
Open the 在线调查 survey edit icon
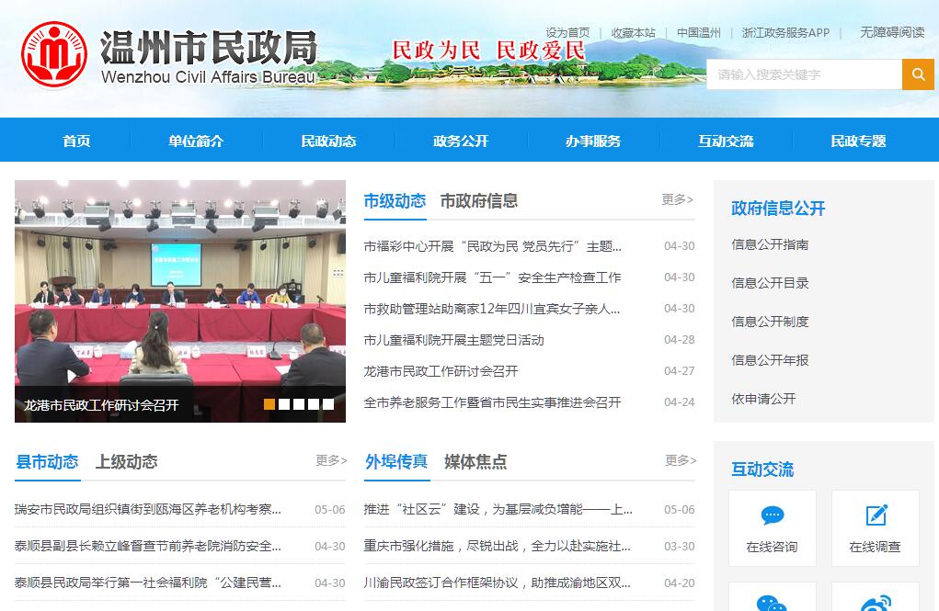(876, 515)
